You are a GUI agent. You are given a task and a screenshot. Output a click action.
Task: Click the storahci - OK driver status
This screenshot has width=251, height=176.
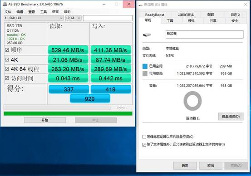(x=16, y=35)
